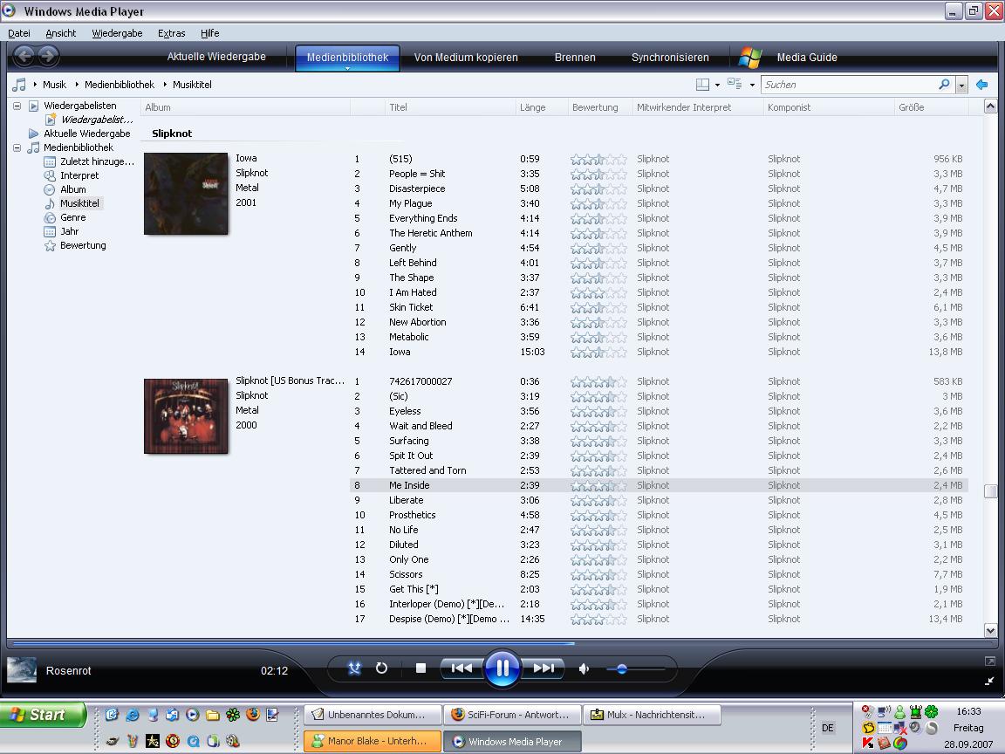1005x754 pixels.
Task: Stop the current playback
Action: [x=420, y=668]
